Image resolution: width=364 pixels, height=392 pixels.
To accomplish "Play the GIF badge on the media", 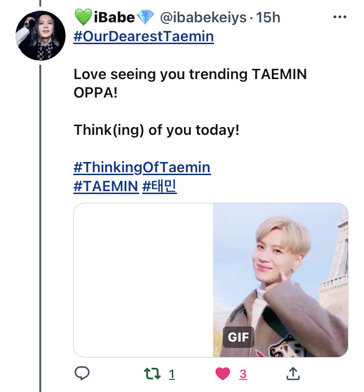I will coord(238,337).
